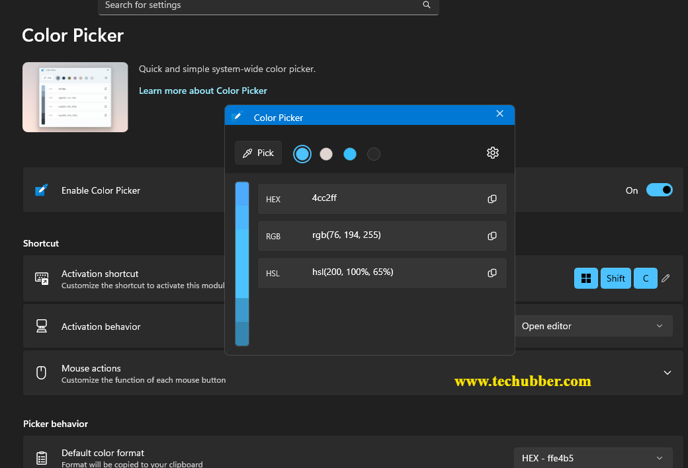Screen dimensions: 688x468
Task: Click the Enable Color Picker module icon
Action: coord(41,190)
